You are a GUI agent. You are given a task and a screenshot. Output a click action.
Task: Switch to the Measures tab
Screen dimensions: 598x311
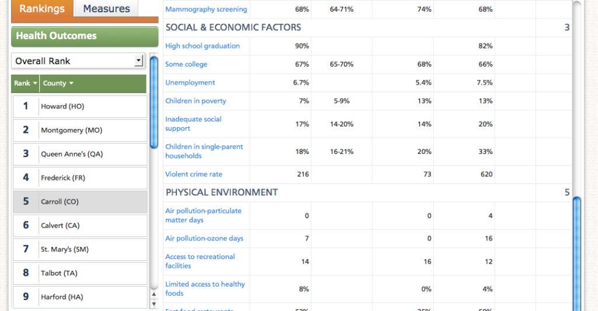click(106, 8)
